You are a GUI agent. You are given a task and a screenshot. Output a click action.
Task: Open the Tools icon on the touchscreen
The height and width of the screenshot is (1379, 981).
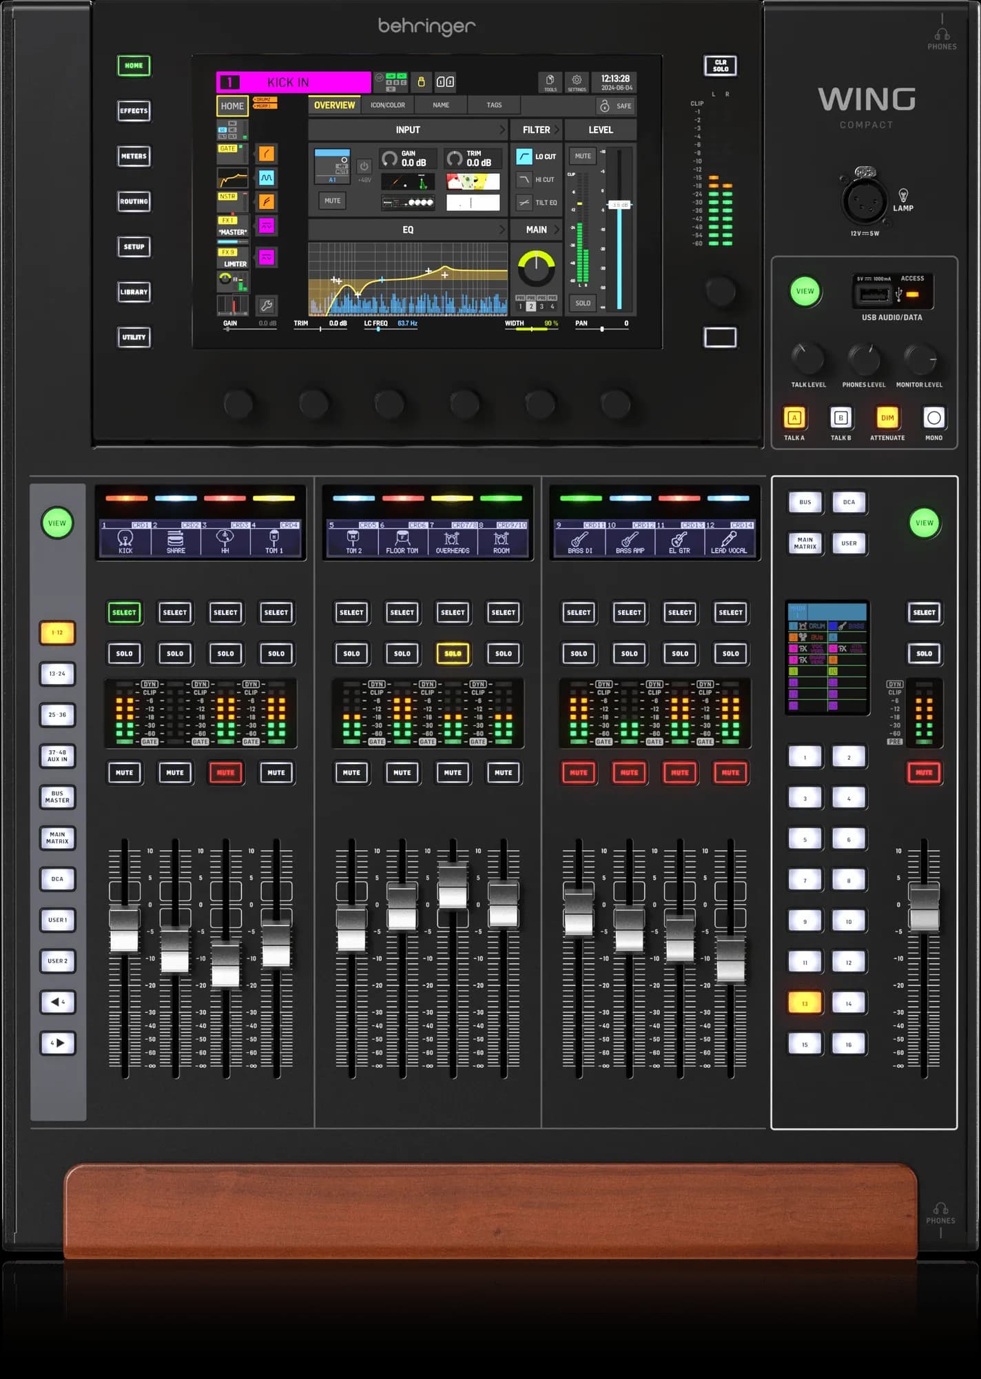click(550, 81)
